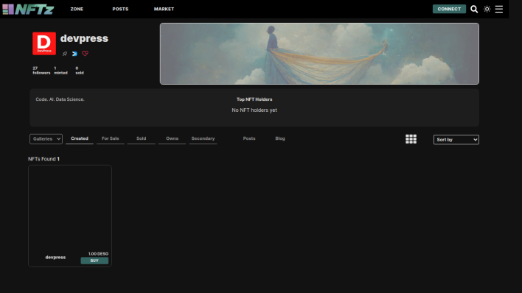Click 'Code. AI. Data Science.' bio text
This screenshot has width=522, height=293.
coord(60,99)
